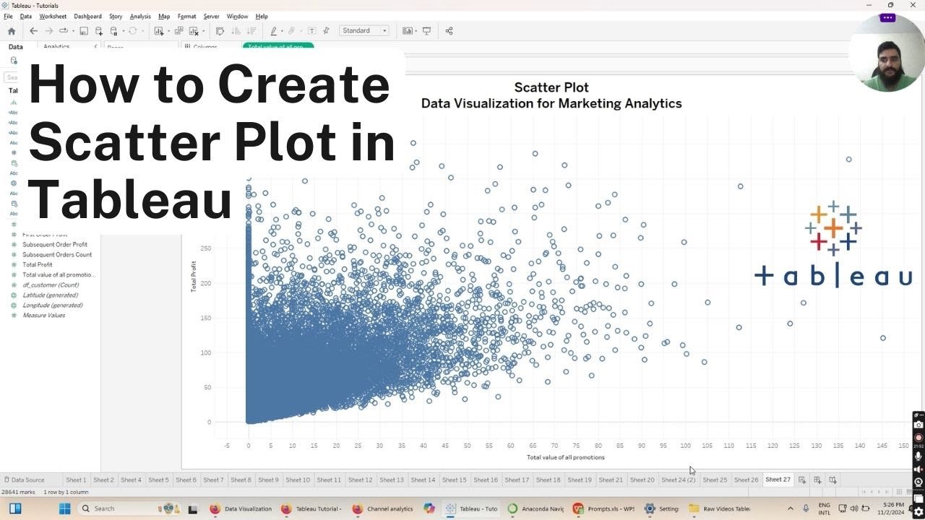
Task: Undo with the back arrow icon
Action: 33,31
